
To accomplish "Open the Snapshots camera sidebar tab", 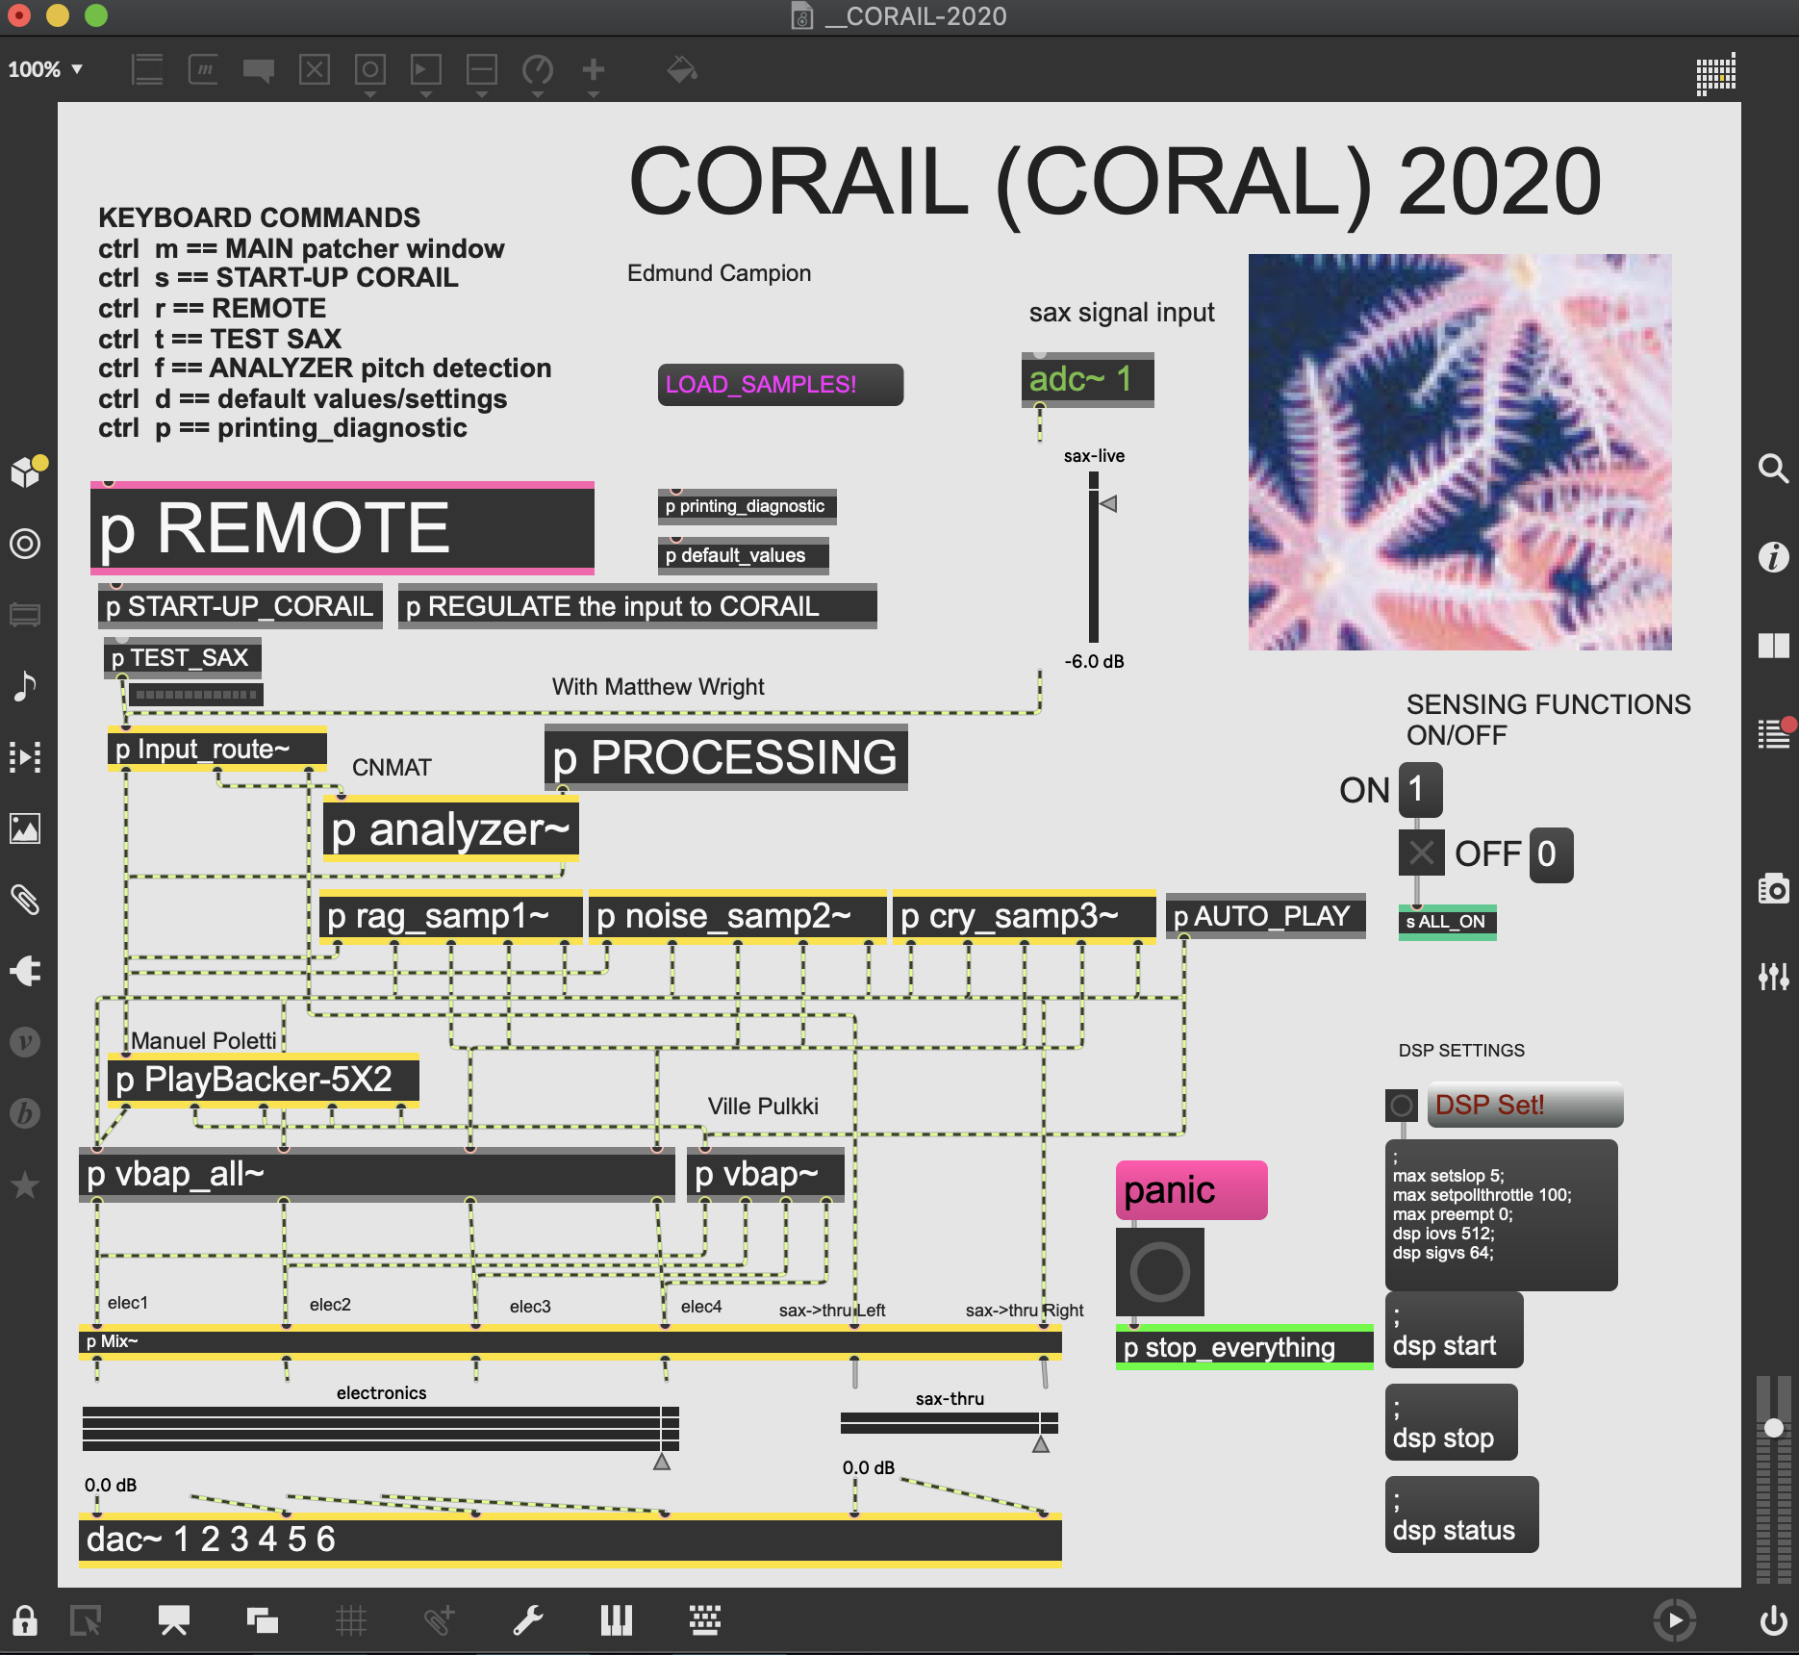I will click(1773, 889).
